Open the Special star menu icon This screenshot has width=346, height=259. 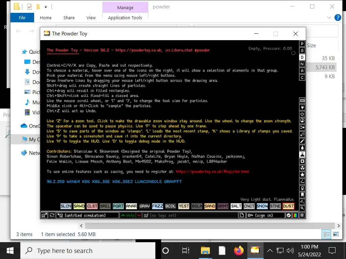click(x=302, y=175)
